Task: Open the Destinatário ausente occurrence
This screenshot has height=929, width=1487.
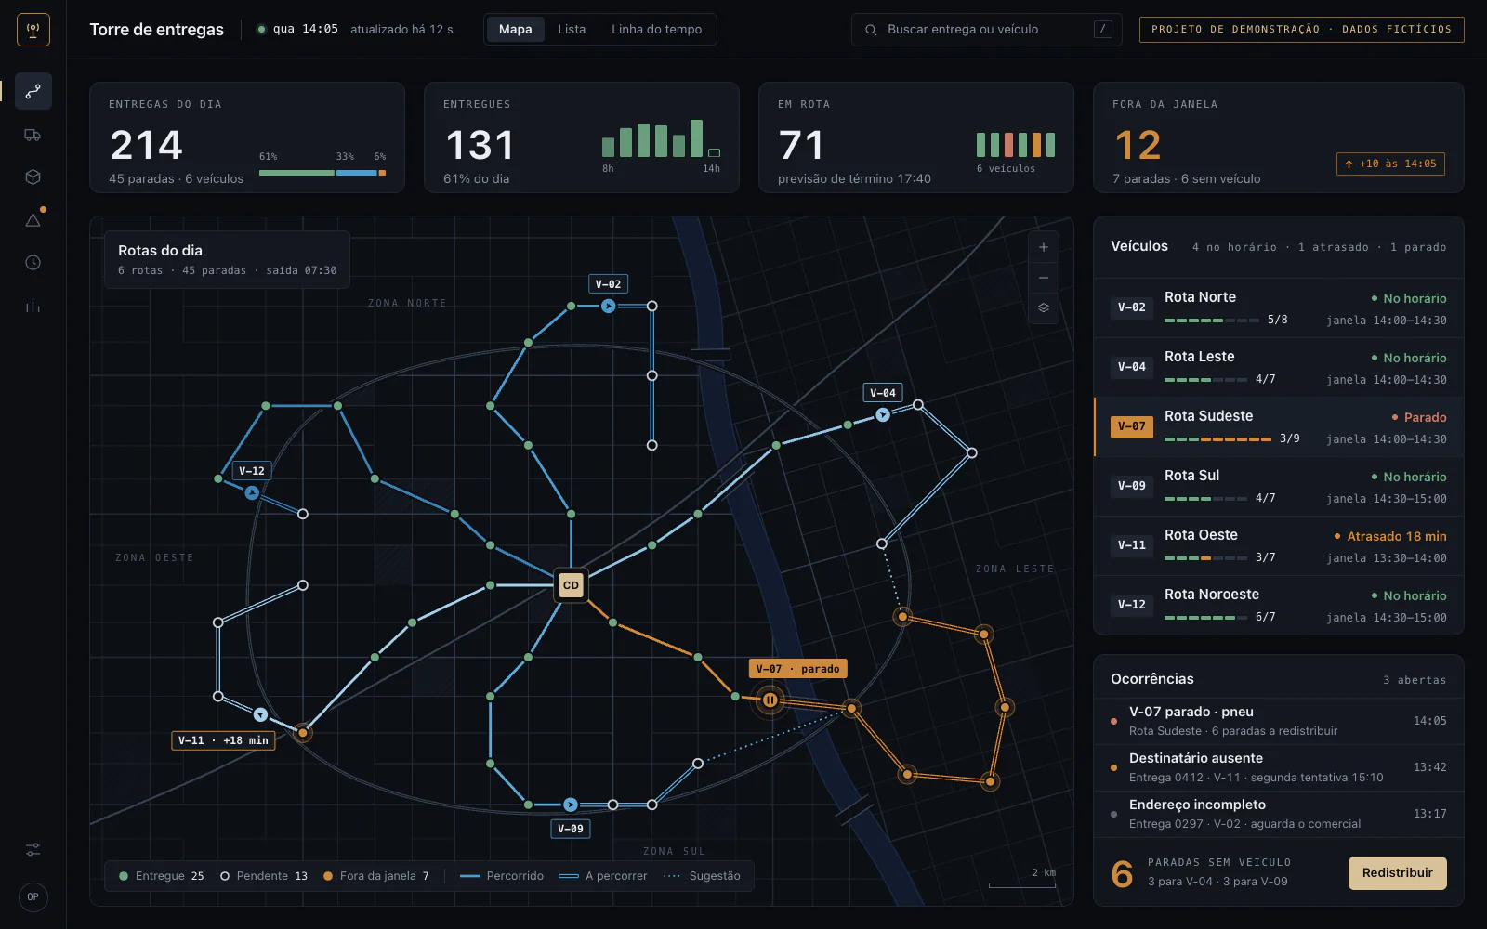Action: [1279, 767]
